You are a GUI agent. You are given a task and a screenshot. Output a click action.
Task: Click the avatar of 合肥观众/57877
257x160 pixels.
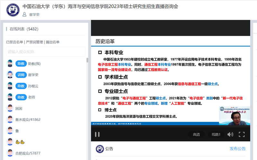pyautogui.click(x=10, y=153)
